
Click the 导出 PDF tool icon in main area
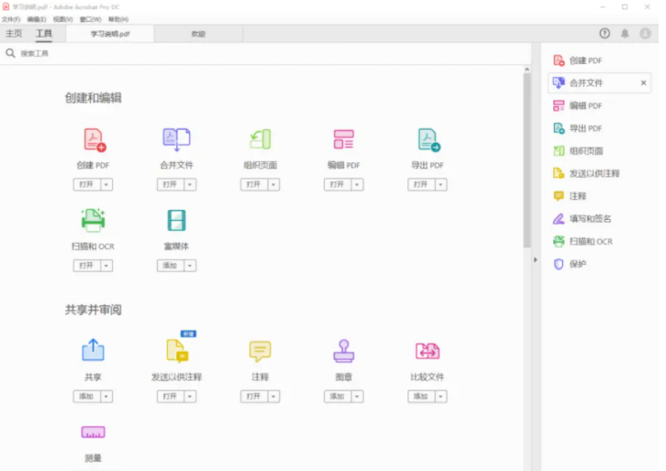pyautogui.click(x=429, y=139)
